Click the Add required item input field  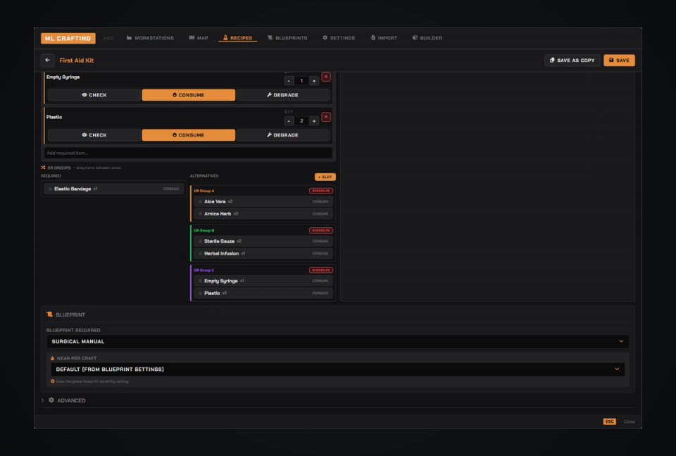click(x=189, y=153)
